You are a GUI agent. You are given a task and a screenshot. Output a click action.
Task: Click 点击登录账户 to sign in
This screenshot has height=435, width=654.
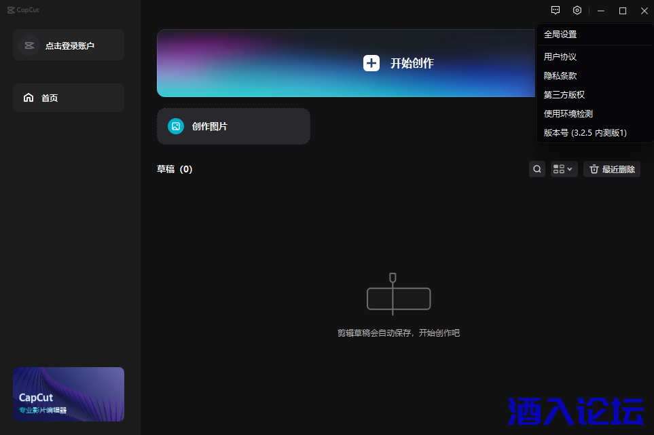[68, 44]
